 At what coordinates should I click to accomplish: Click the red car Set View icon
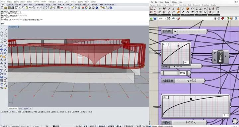pyautogui.click(x=62, y=8)
